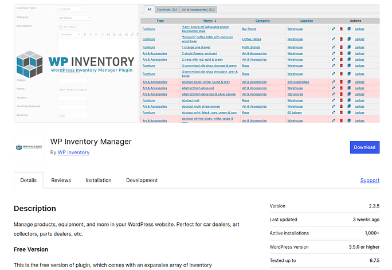Open the "Art & Accessories | ID:2" tab
The height and width of the screenshot is (270, 392).
(198, 10)
